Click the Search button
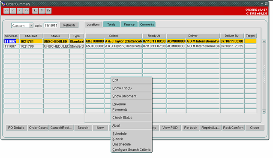 tap(83, 128)
